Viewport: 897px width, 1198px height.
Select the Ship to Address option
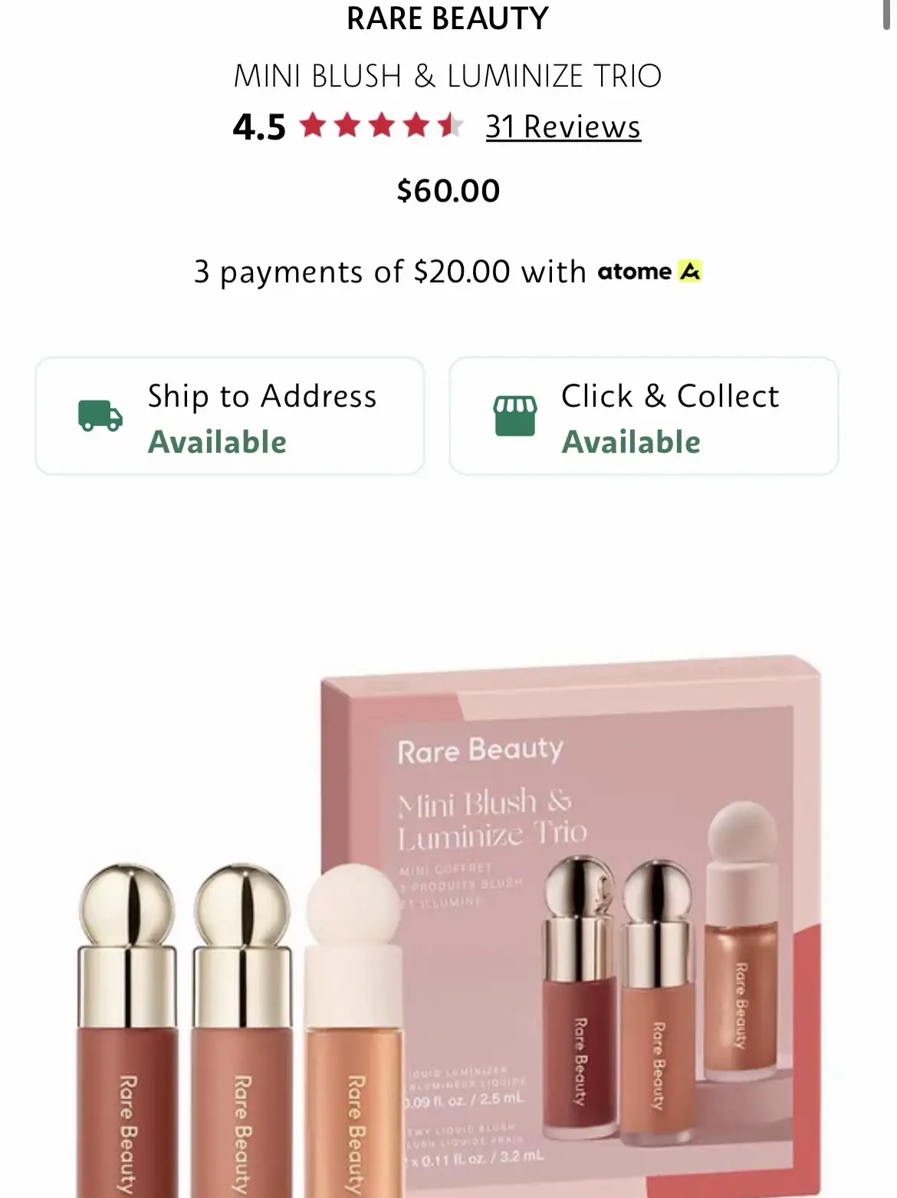coord(229,416)
